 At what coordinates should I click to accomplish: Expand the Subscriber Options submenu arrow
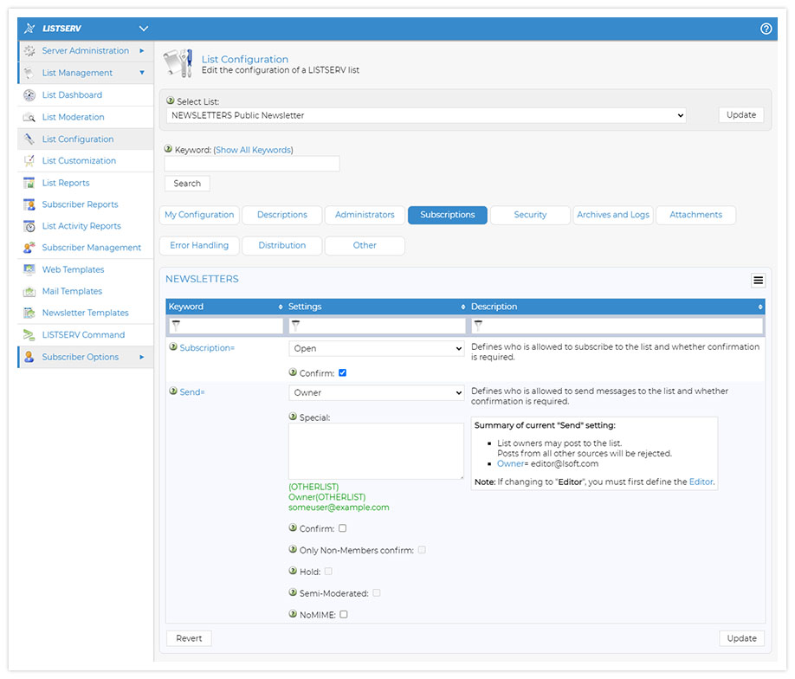tap(142, 357)
